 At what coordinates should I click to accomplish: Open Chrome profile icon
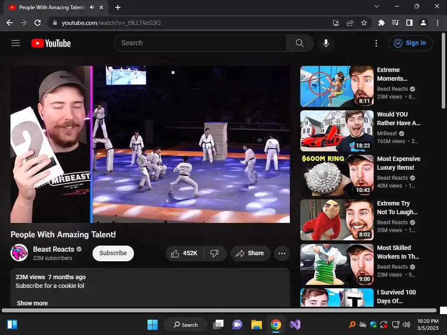click(423, 23)
